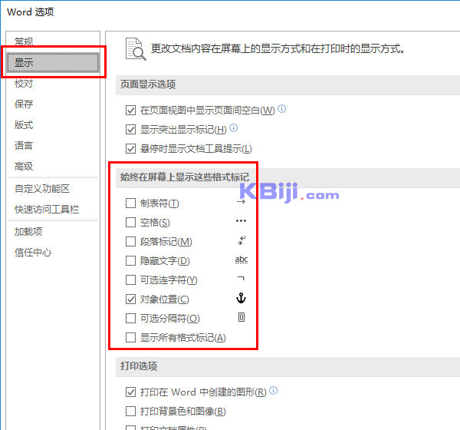Click the 页面显示选项 section header
Screen dimensions: 460x430
148,84
